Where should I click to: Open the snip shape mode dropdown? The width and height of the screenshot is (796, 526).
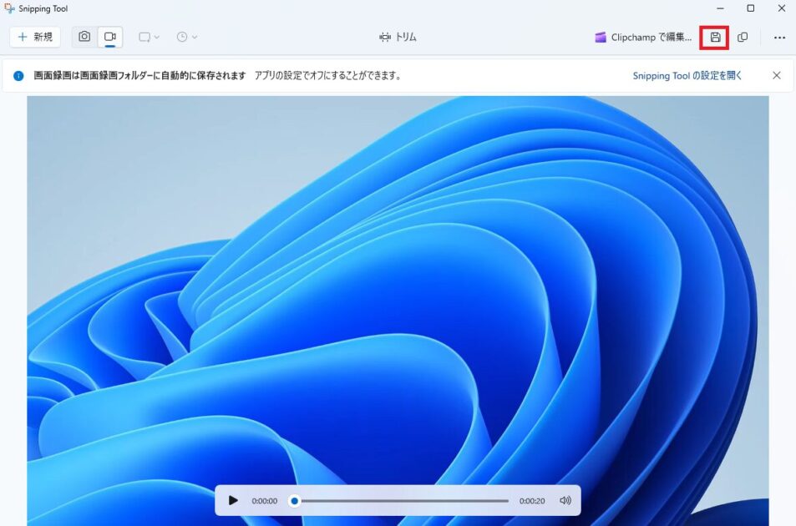point(150,37)
